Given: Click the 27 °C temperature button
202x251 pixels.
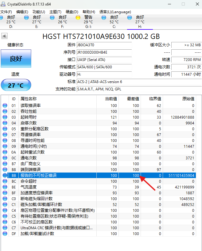Looking at the screenshot, I should [16, 85].
